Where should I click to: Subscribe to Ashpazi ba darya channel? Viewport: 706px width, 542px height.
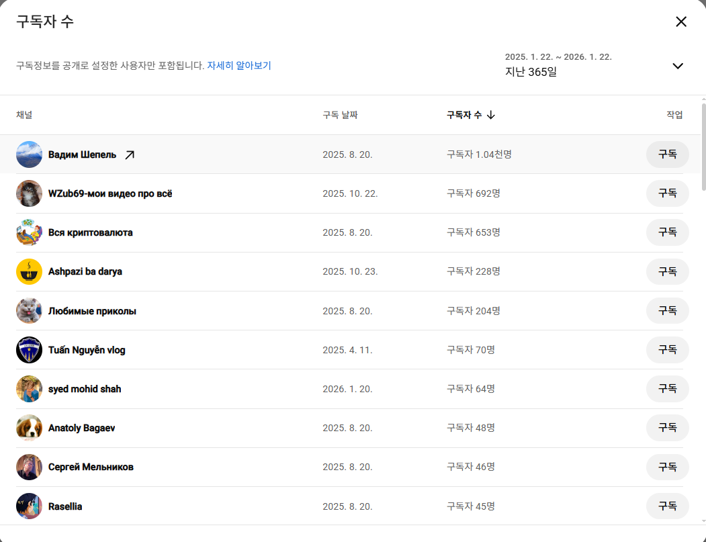click(667, 271)
